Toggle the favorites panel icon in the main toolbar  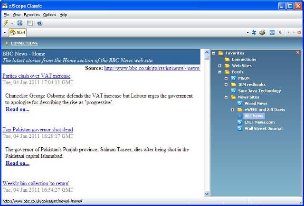coord(30,23)
